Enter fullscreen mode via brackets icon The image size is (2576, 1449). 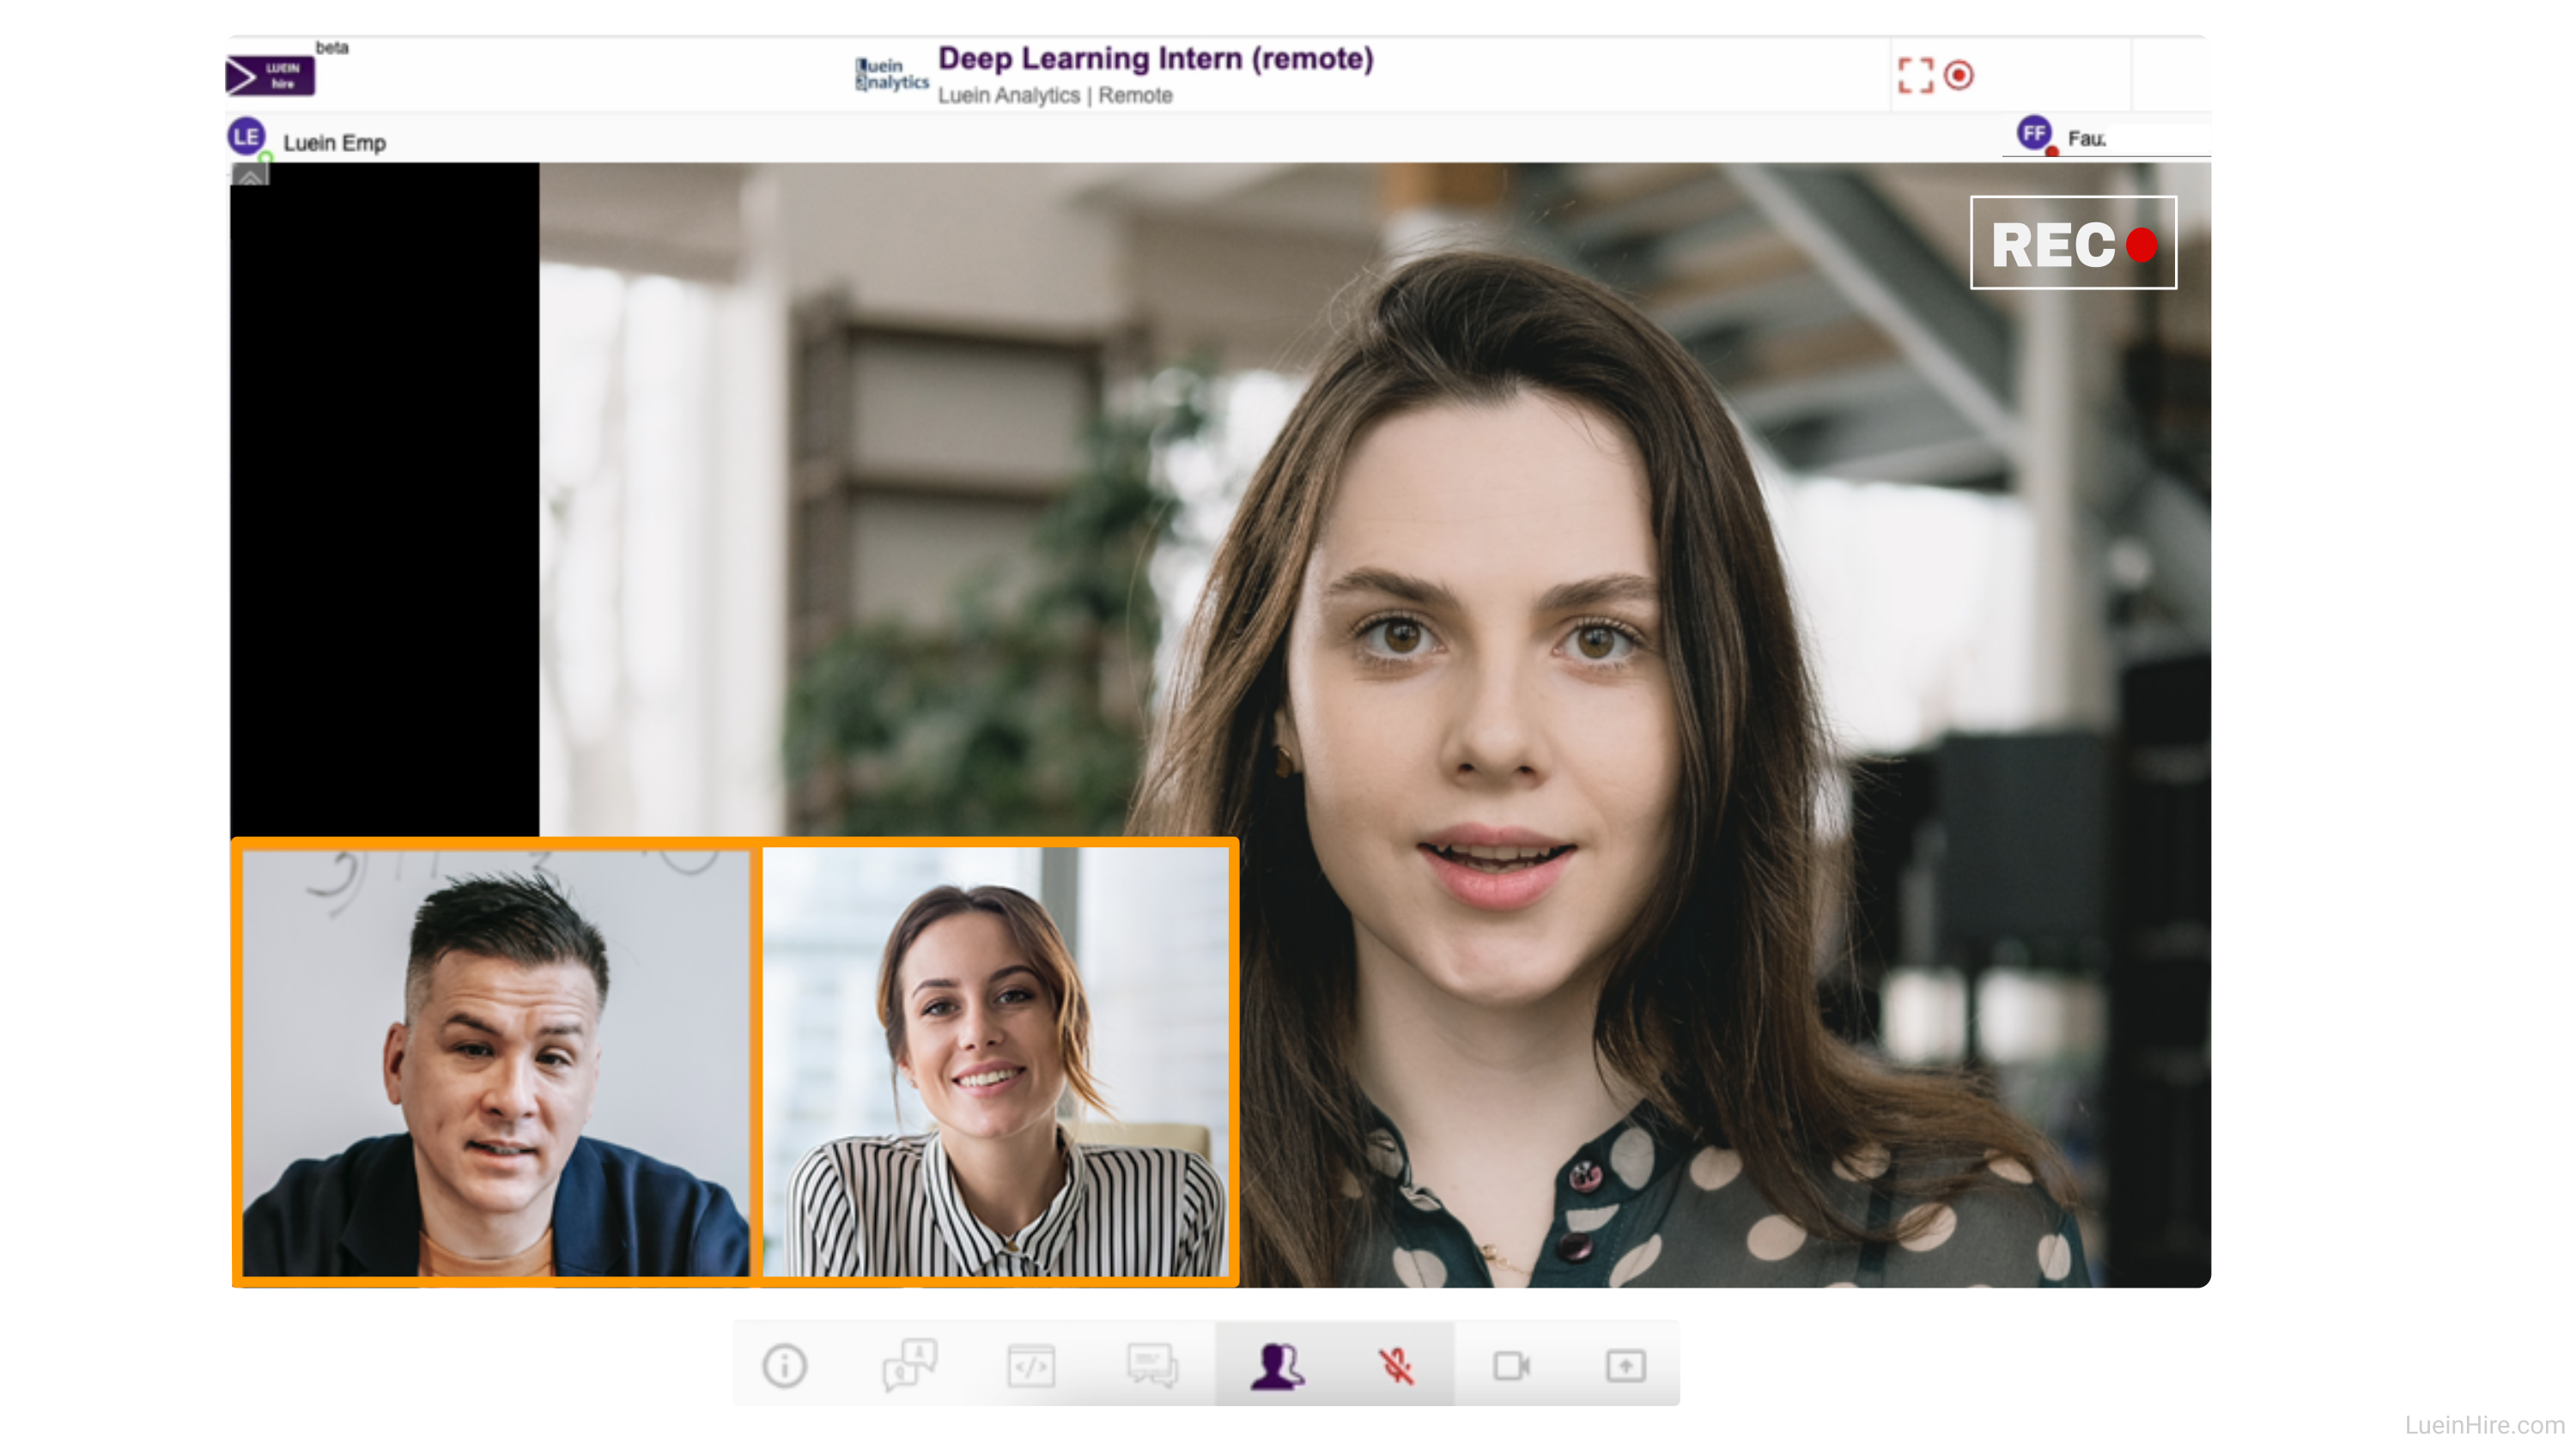pyautogui.click(x=1915, y=76)
